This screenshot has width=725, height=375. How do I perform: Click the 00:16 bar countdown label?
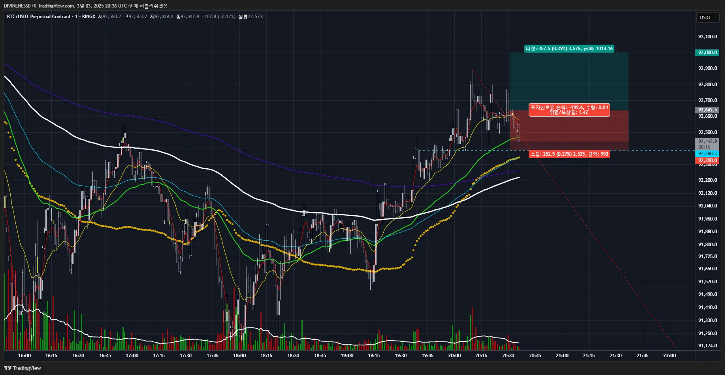pyautogui.click(x=704, y=147)
